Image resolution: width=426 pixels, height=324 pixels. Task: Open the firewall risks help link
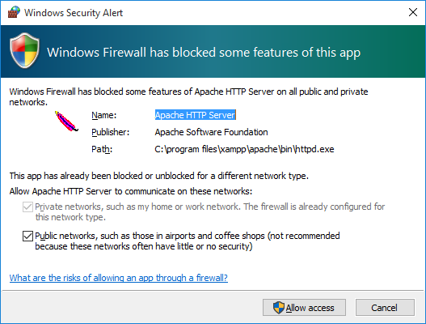pyautogui.click(x=119, y=278)
